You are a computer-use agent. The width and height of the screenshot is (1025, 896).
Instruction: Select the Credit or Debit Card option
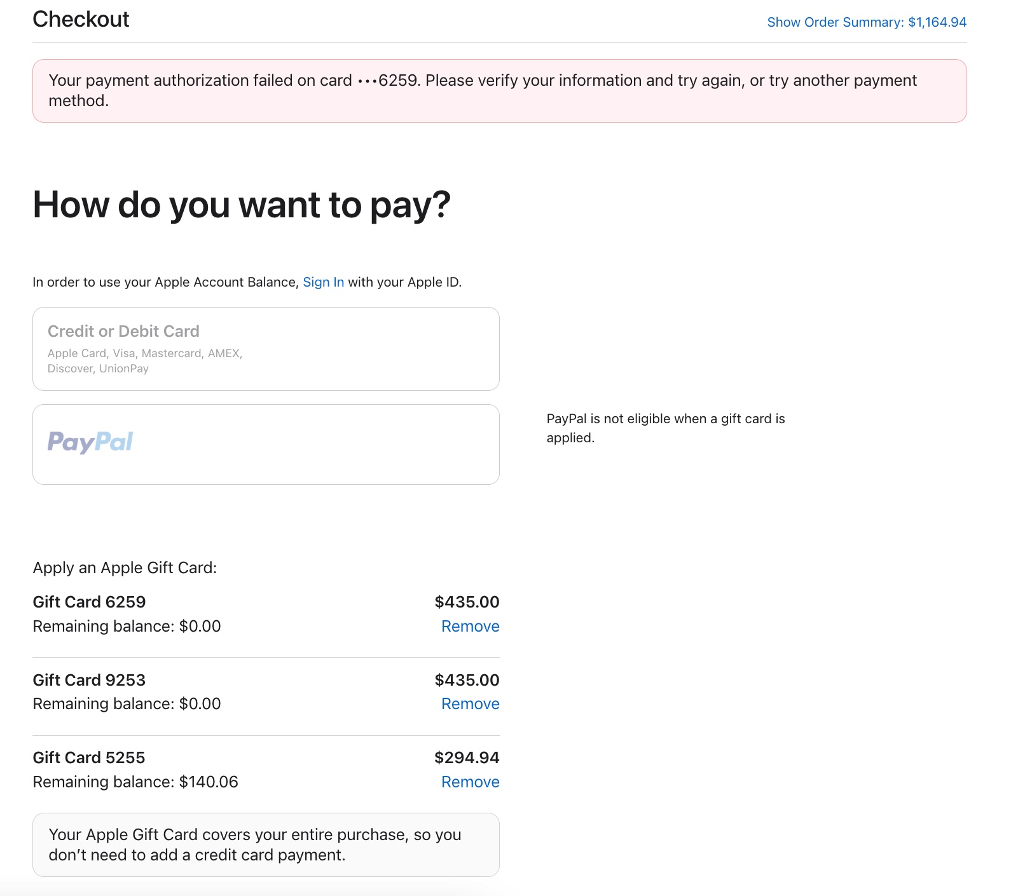[x=265, y=348]
